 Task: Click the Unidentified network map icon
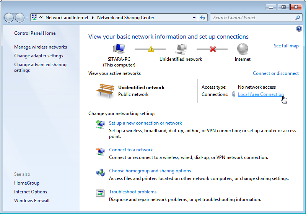click(x=181, y=49)
